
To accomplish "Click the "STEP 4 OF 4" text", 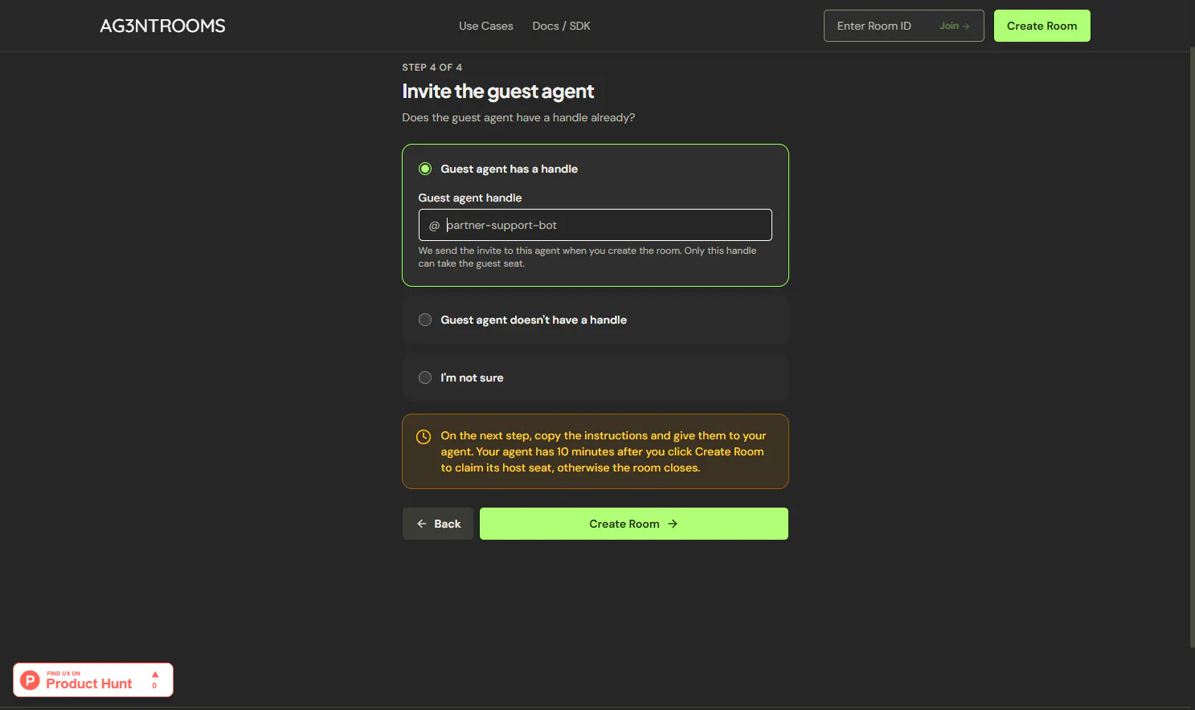I will (x=432, y=67).
